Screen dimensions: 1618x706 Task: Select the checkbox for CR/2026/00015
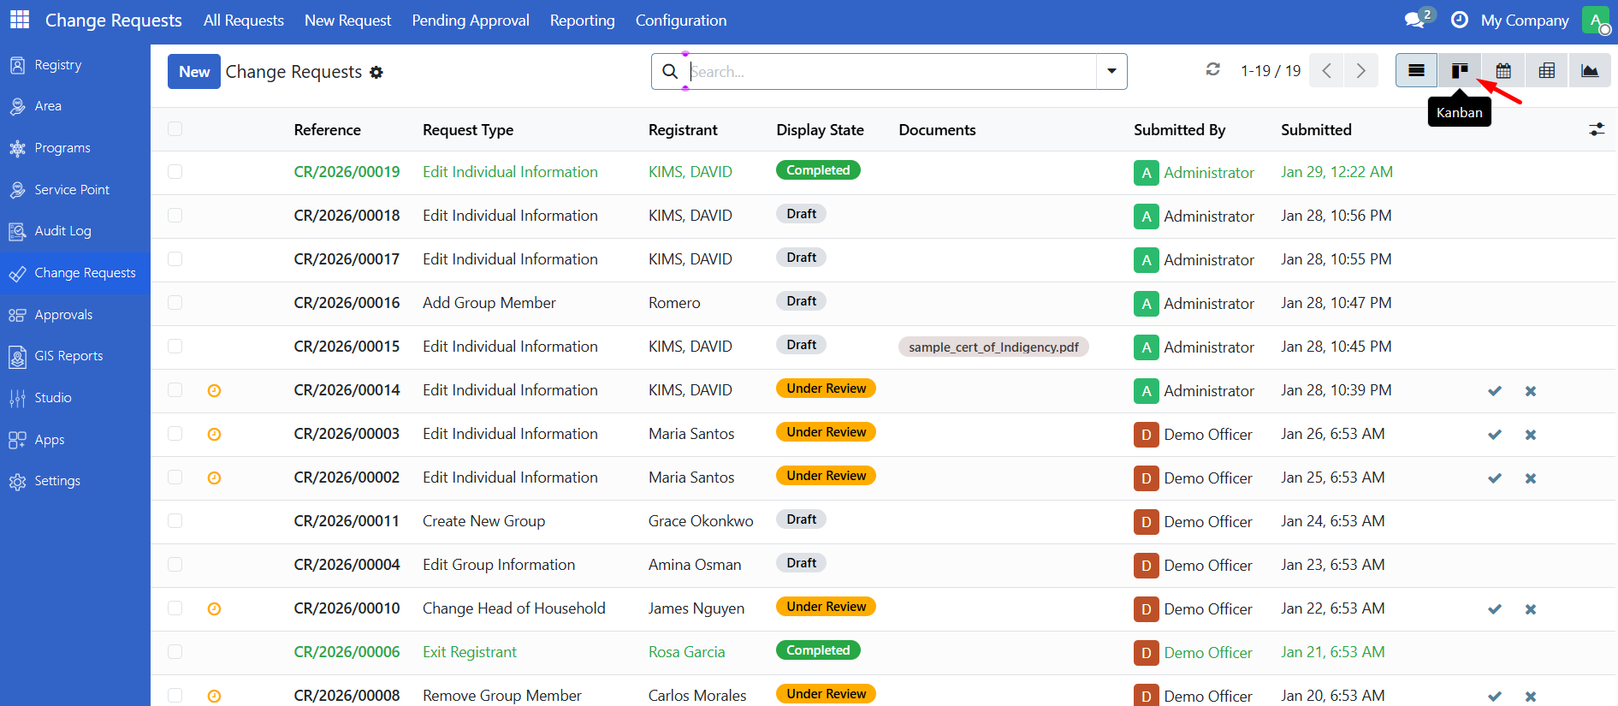175,347
